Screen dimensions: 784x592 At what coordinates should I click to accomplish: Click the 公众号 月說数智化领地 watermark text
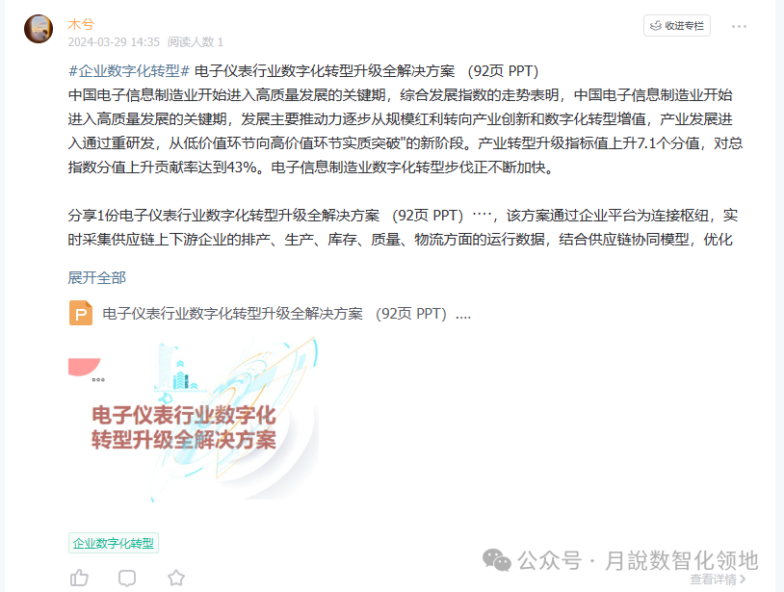(x=638, y=560)
